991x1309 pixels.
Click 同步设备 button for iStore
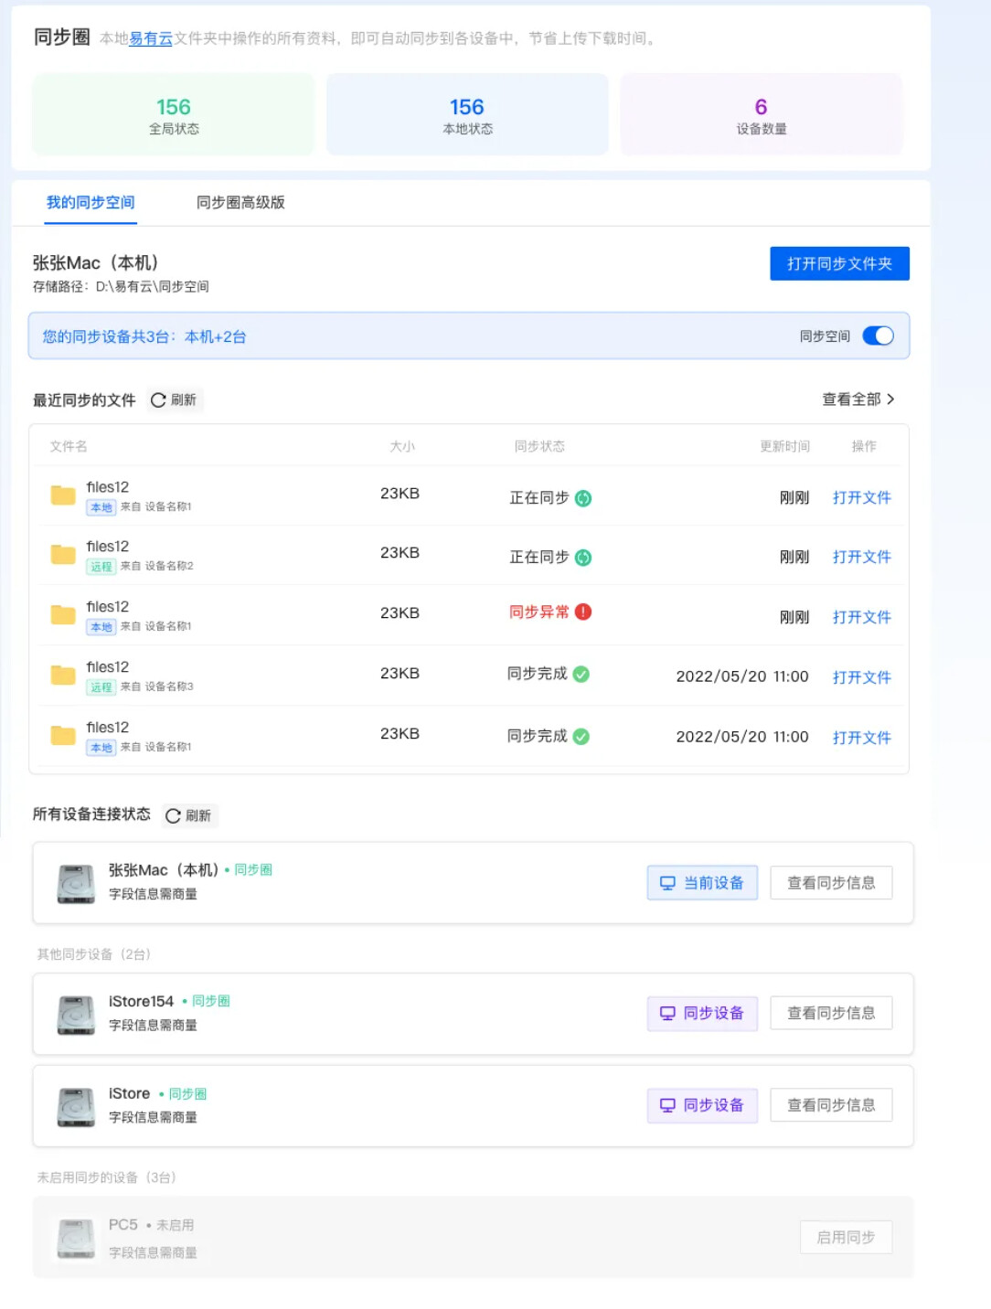pos(702,1105)
